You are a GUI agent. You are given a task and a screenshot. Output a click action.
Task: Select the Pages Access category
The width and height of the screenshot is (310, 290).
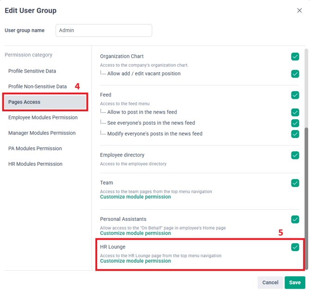[45, 102]
